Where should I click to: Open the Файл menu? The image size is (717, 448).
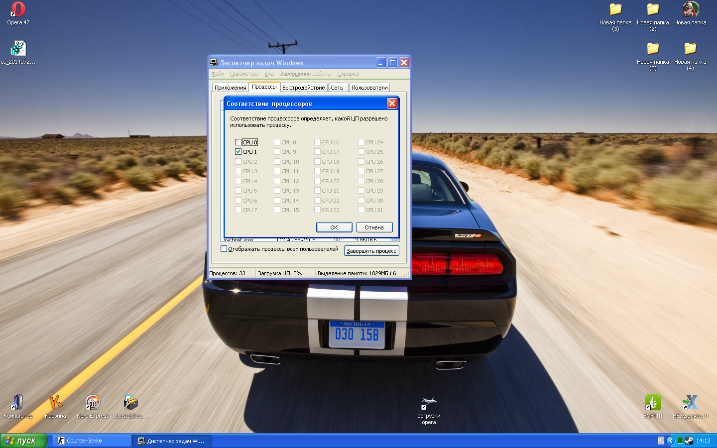point(218,74)
